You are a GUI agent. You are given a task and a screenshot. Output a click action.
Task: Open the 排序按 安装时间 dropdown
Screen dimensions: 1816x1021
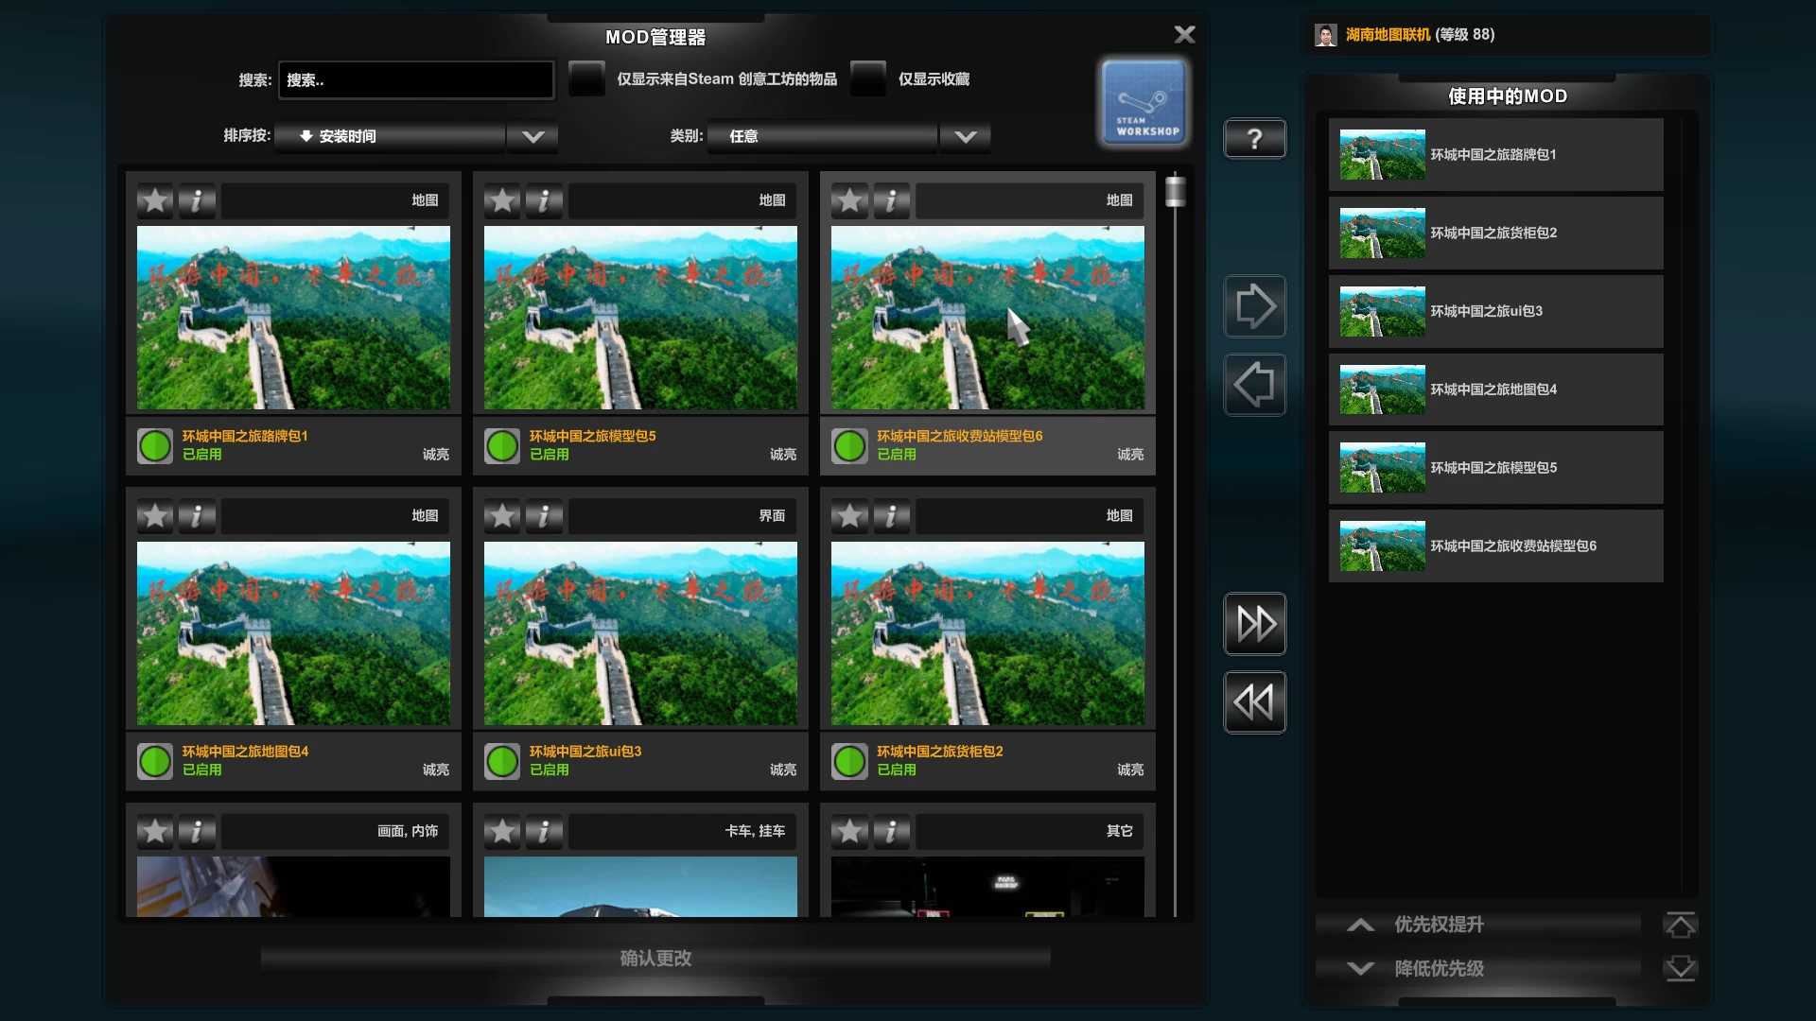point(533,136)
